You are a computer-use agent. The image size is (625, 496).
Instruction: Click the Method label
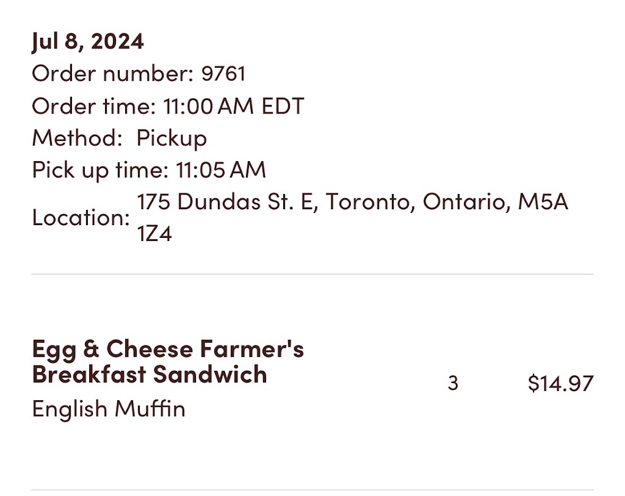click(76, 138)
